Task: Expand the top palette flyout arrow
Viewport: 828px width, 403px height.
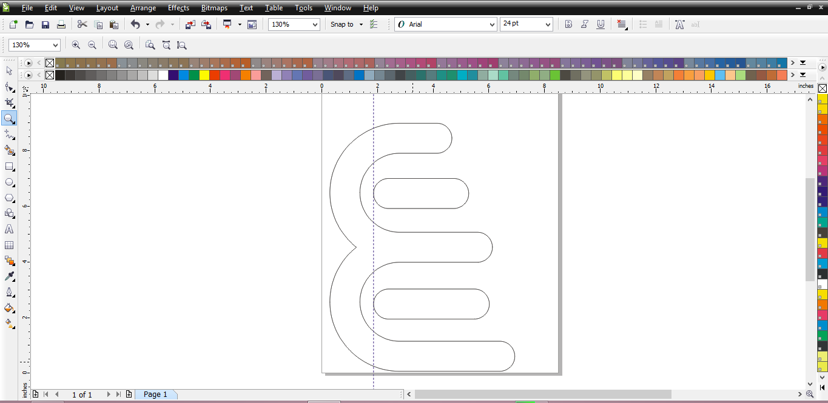Action: click(x=803, y=62)
